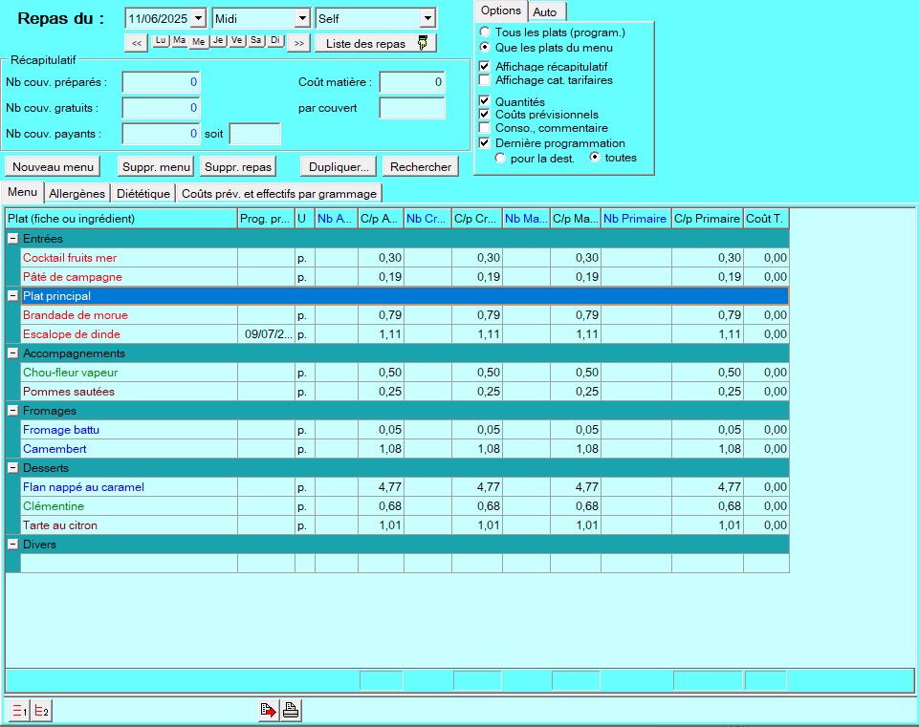Screen dimensions: 919x727
Task: Enable Conso., commentaire checkbox
Action: (485, 128)
